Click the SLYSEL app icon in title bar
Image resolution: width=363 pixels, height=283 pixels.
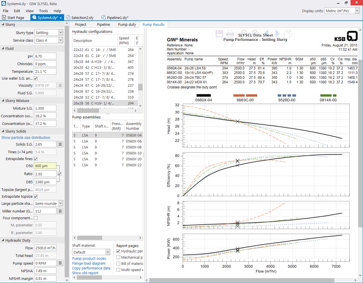[3, 3]
